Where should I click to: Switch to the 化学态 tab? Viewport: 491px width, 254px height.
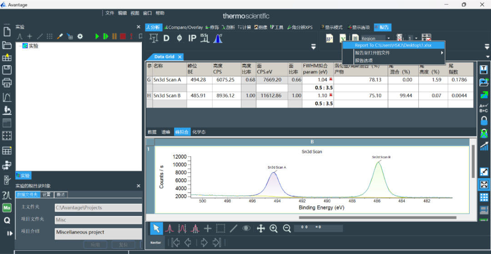tap(199, 132)
